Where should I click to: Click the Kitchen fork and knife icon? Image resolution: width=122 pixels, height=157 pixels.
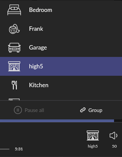(x=14, y=85)
